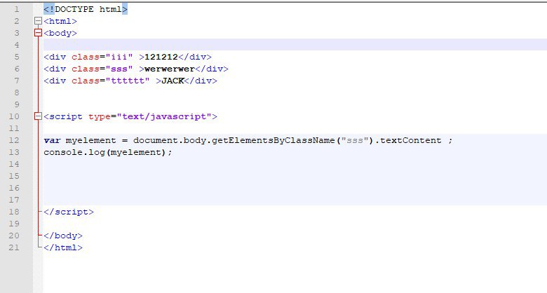
Task: Click the closing html tag
Action: 63,247
